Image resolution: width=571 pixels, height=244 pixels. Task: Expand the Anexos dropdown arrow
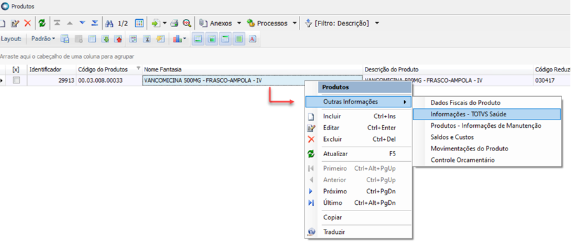pyautogui.click(x=239, y=23)
